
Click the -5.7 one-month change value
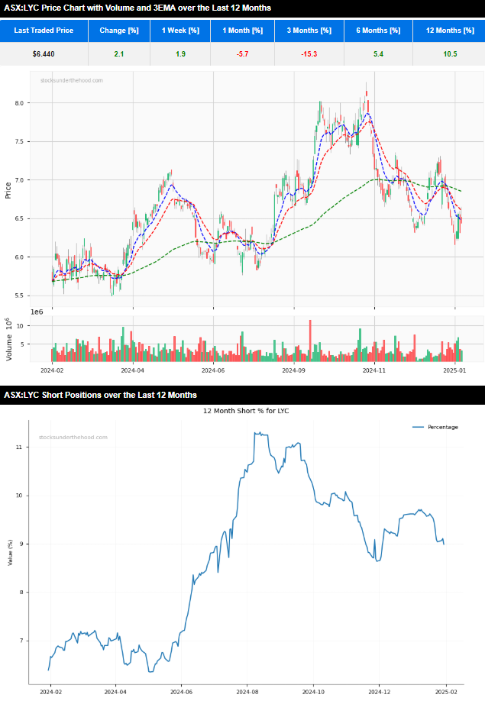click(242, 54)
